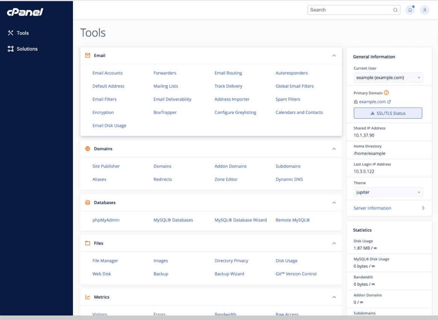Screen dimensions: 438x320
Task: Click the padlock icon beside example.com
Action: coord(356,102)
